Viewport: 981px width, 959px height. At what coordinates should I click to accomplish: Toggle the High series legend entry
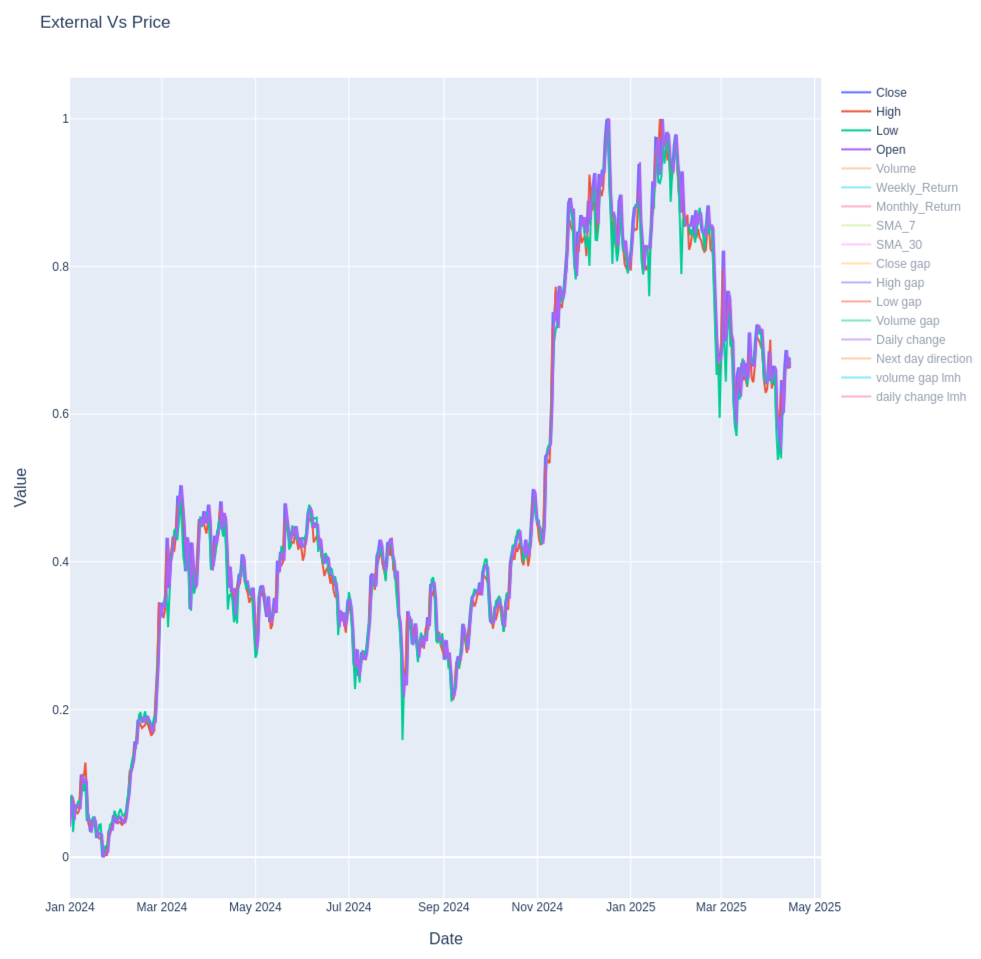[x=888, y=112]
